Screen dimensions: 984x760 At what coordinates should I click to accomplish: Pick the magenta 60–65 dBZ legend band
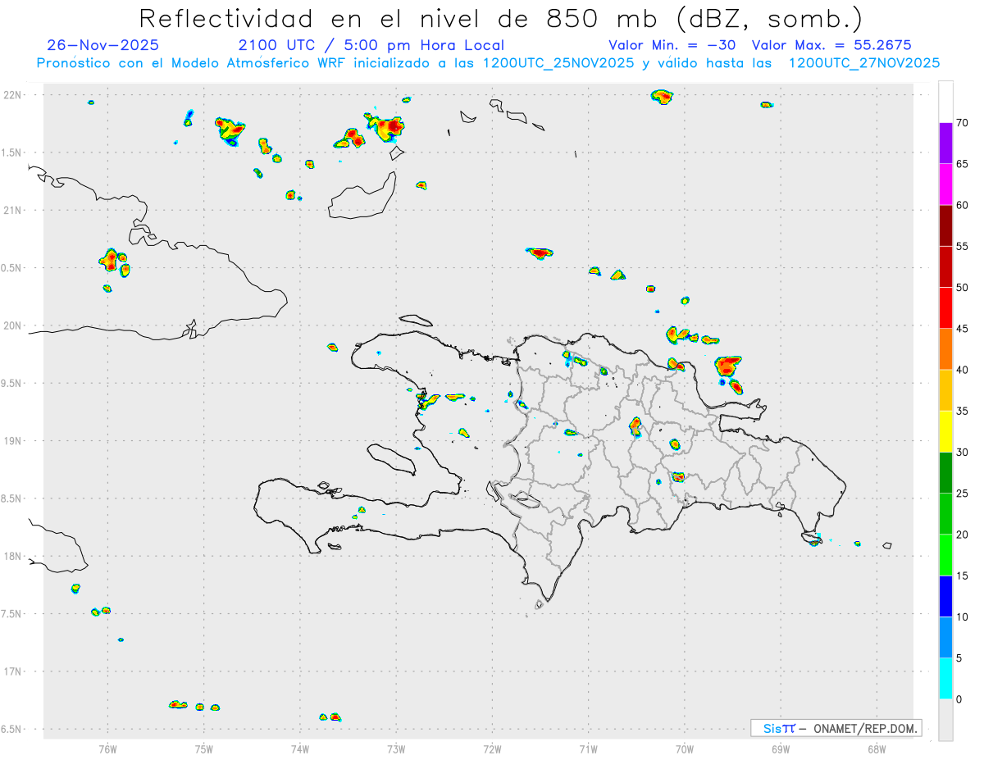pos(945,184)
